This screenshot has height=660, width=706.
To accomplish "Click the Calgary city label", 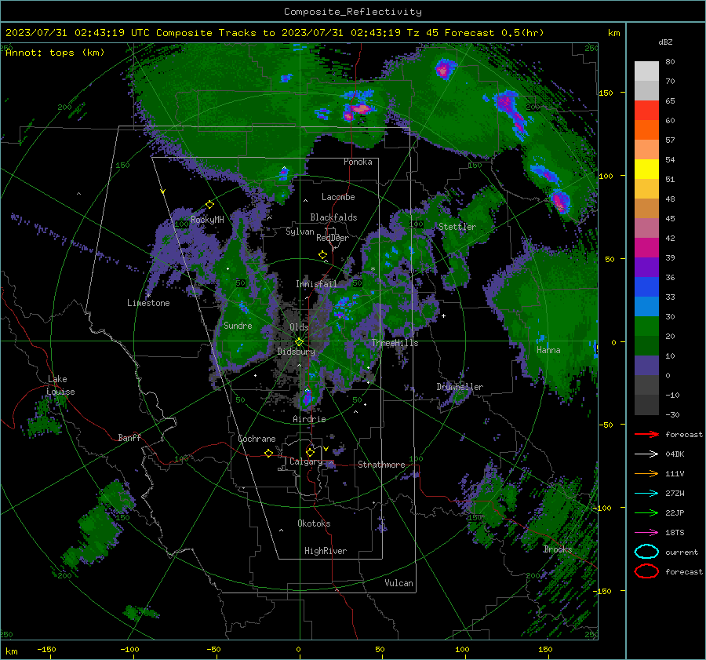I will (x=306, y=461).
